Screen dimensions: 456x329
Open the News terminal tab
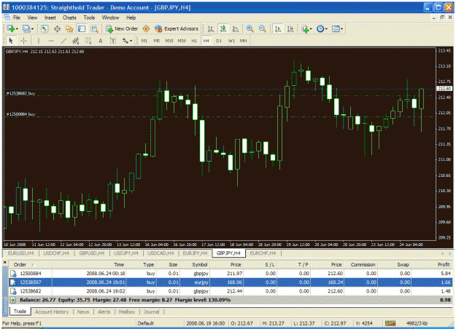point(83,312)
